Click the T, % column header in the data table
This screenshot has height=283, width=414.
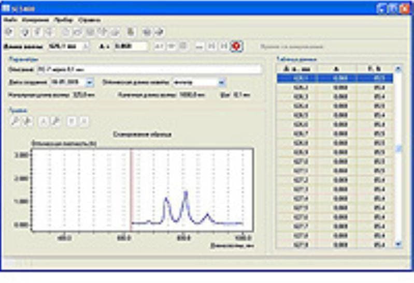(375, 69)
